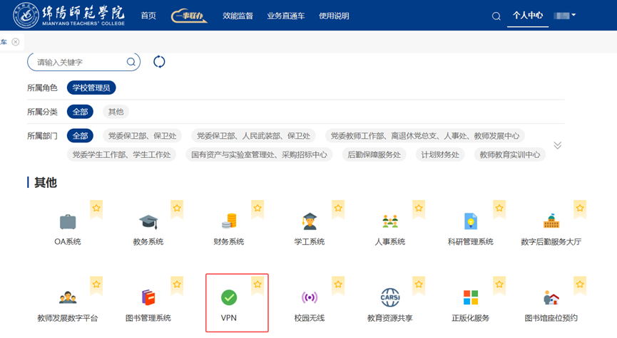This screenshot has width=617, height=338.
Task: Go to 首页 in navigation bar
Action: click(x=148, y=16)
